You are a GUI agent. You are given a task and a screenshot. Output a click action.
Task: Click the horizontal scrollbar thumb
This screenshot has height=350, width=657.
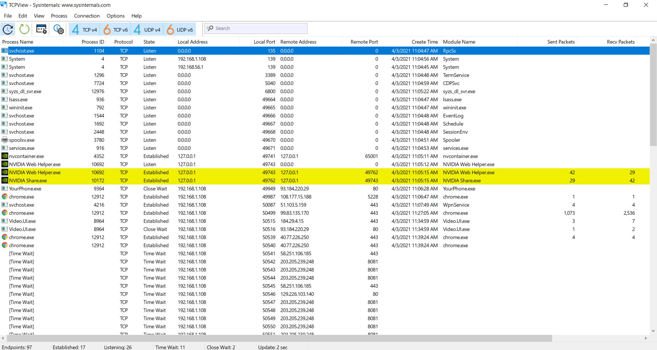279,338
